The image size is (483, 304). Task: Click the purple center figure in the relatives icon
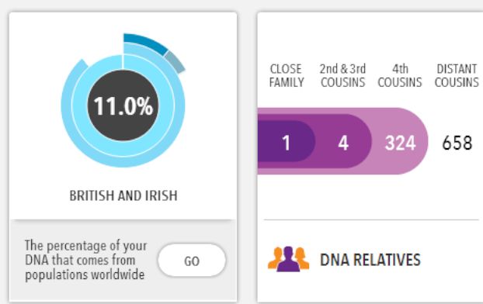point(288,261)
